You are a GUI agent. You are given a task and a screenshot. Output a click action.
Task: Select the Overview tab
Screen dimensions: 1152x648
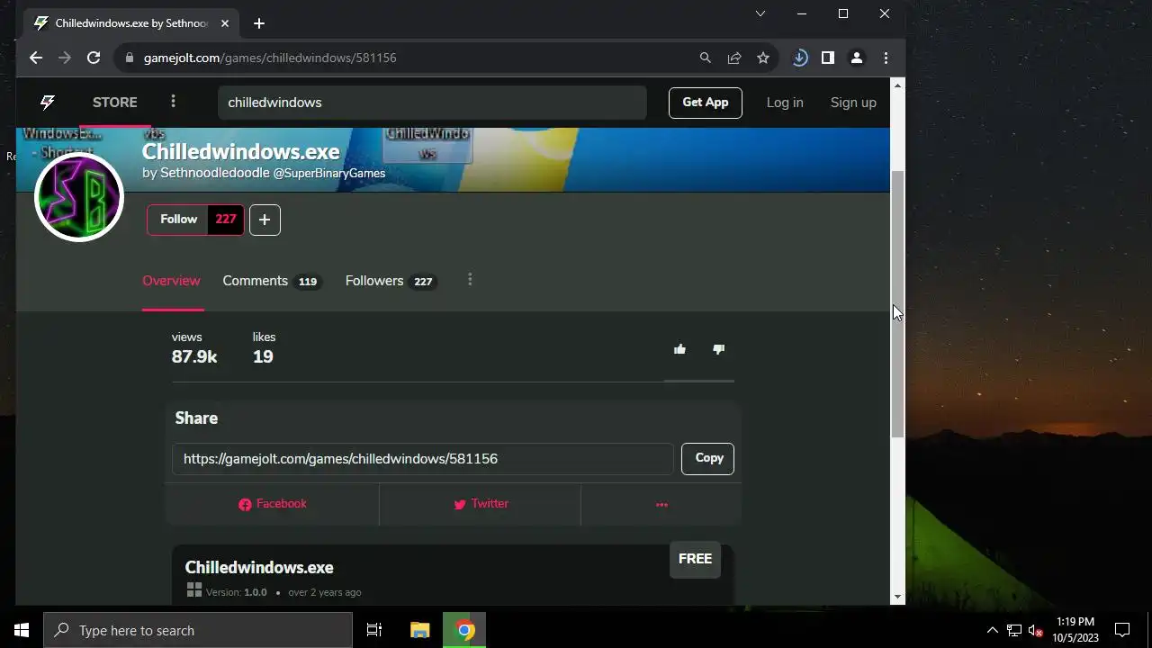pos(171,281)
